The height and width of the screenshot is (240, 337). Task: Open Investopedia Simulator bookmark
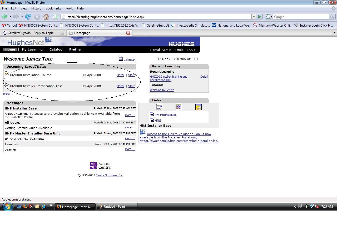191,26
